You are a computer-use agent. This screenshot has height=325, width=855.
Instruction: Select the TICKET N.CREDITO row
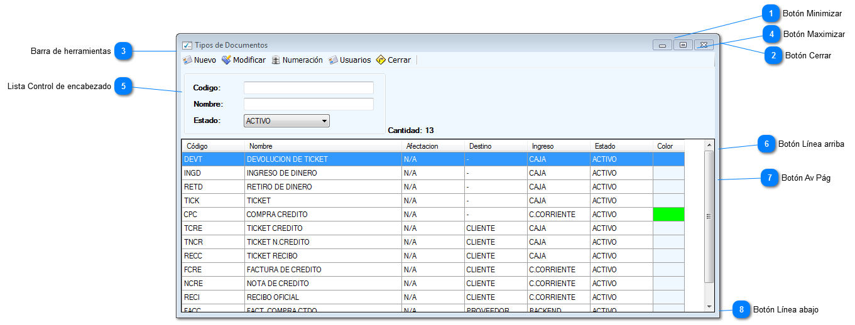pyautogui.click(x=433, y=242)
